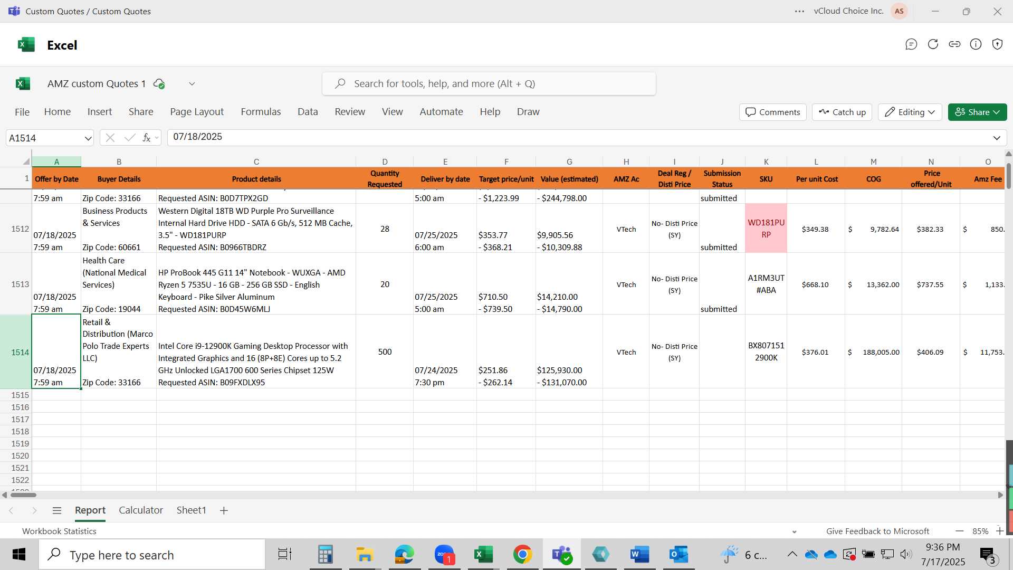The image size is (1013, 570).
Task: Open Word from the taskbar
Action: point(639,555)
